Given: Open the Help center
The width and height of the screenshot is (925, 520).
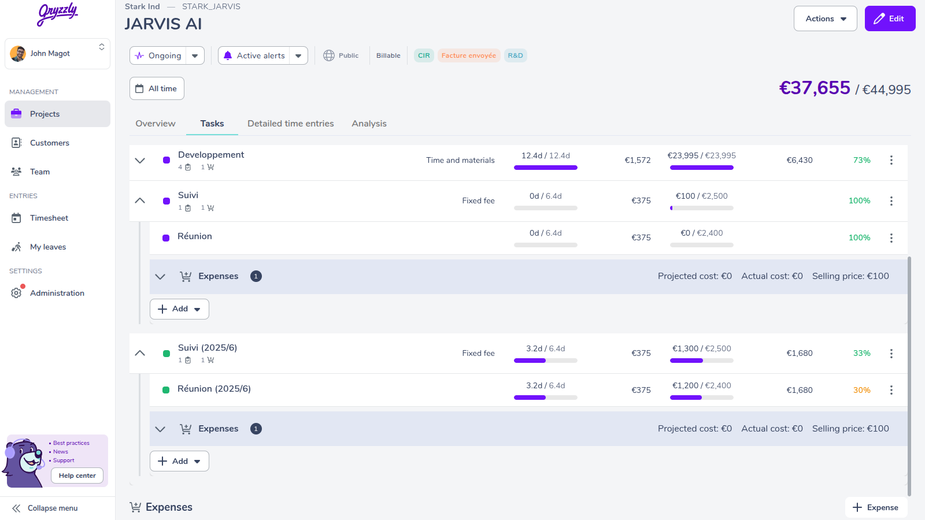Looking at the screenshot, I should (77, 476).
